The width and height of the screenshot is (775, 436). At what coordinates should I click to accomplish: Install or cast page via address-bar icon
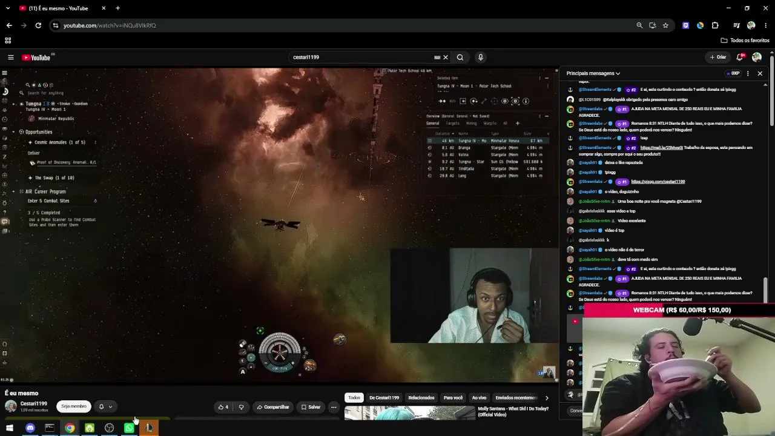(652, 25)
